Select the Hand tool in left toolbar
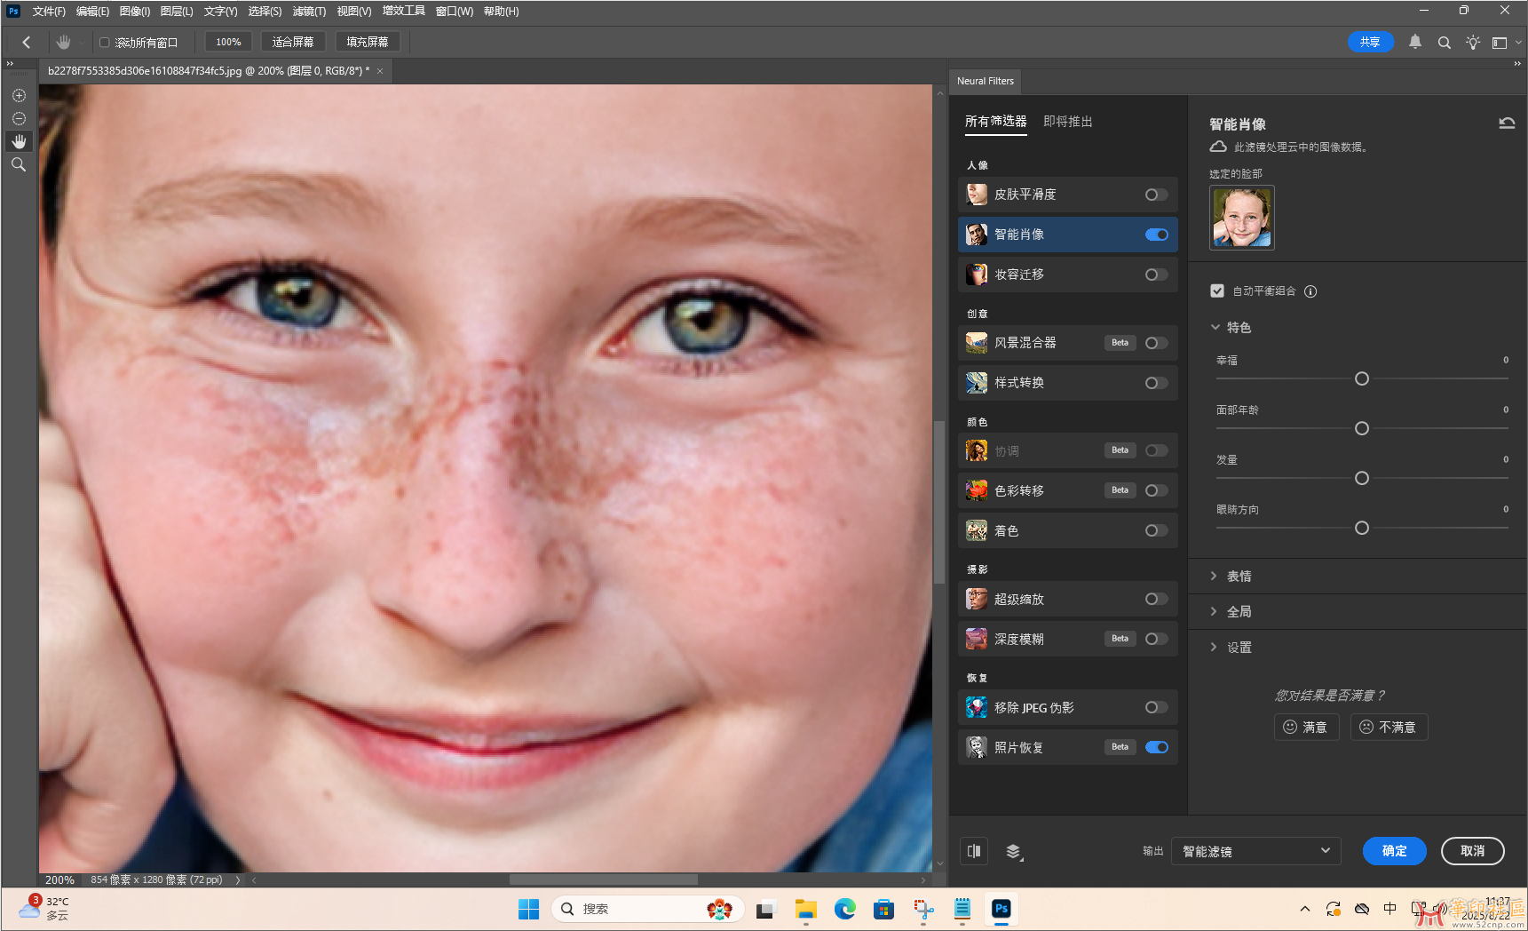The image size is (1528, 931). point(19,141)
